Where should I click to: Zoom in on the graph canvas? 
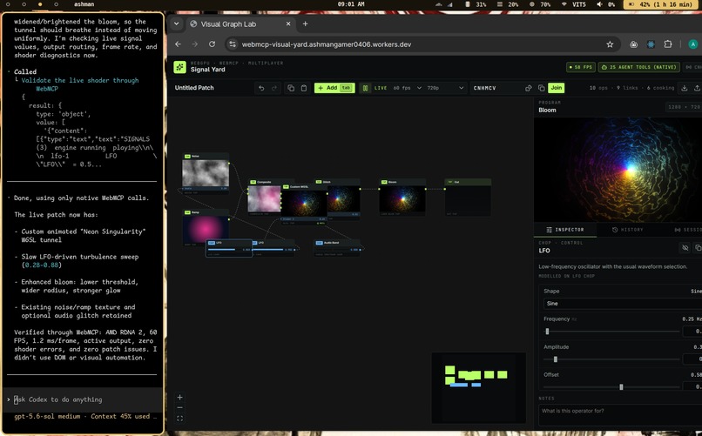click(179, 397)
